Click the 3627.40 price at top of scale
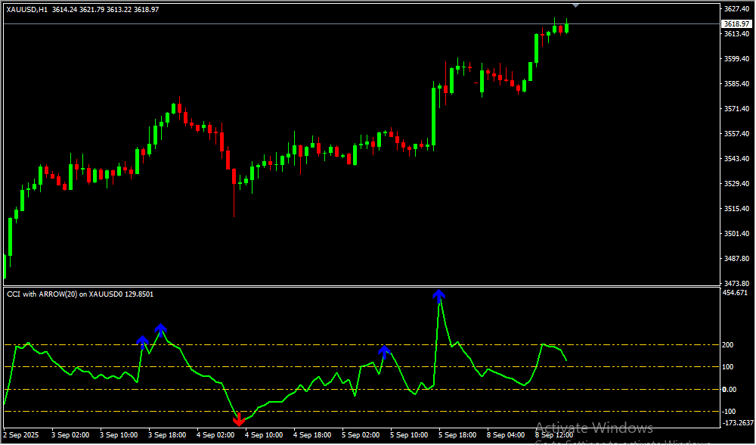This screenshot has width=756, height=445. click(736, 9)
